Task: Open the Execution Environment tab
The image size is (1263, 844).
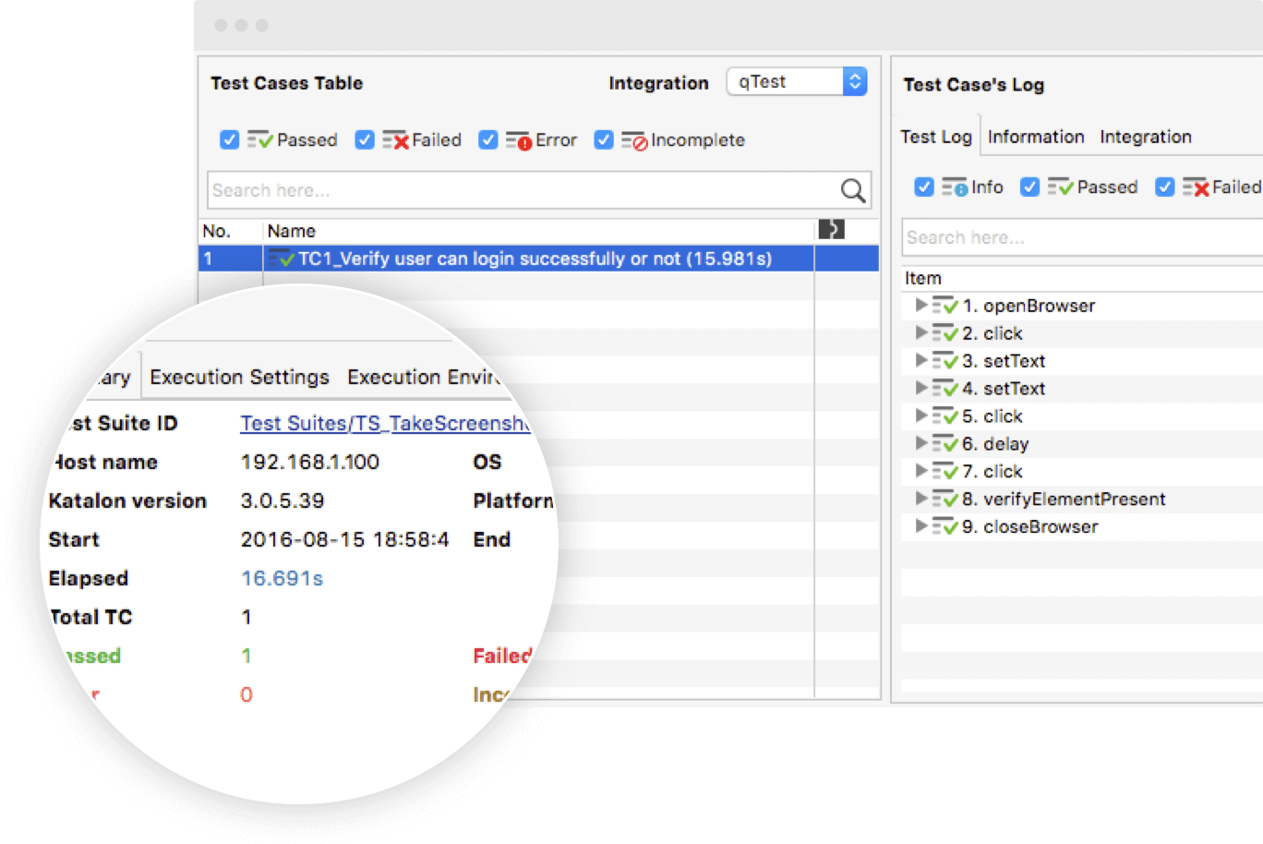Action: click(424, 377)
